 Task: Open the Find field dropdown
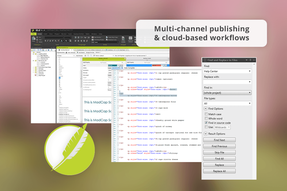[250, 71]
